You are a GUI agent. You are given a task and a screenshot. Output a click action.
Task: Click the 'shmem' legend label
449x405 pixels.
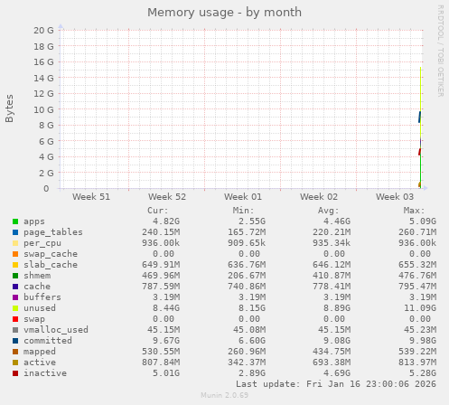(x=37, y=276)
